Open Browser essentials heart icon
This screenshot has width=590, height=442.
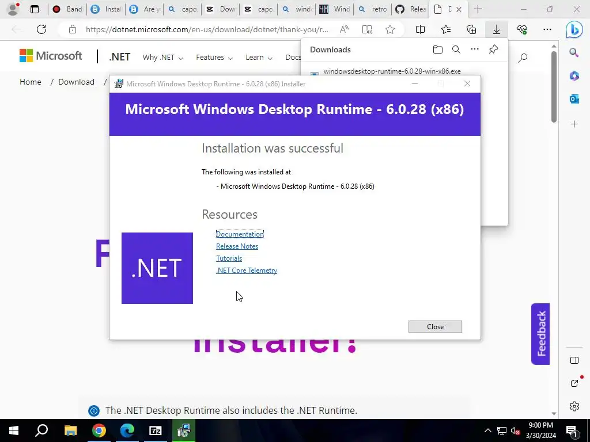[522, 29]
